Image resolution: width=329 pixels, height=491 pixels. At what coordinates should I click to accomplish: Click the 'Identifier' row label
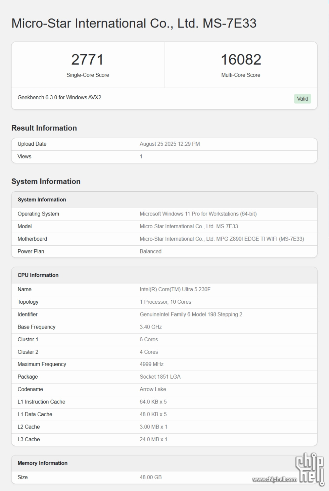(x=28, y=314)
